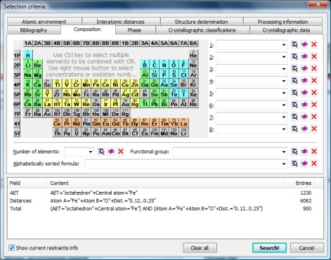The image size is (331, 260).
Task: Click the lookup icon for row 5
Action: tap(294, 93)
